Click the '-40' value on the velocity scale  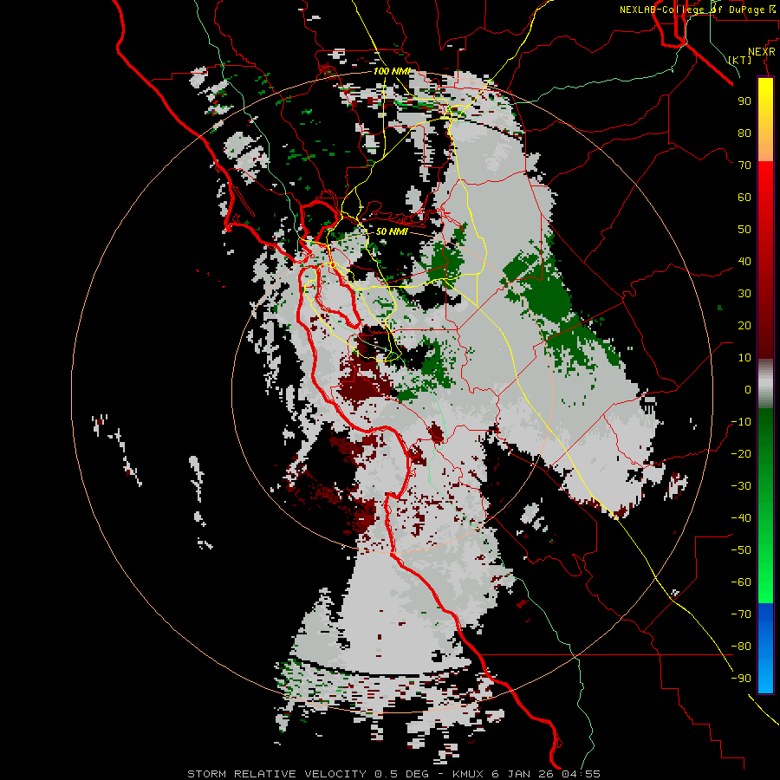click(x=741, y=518)
